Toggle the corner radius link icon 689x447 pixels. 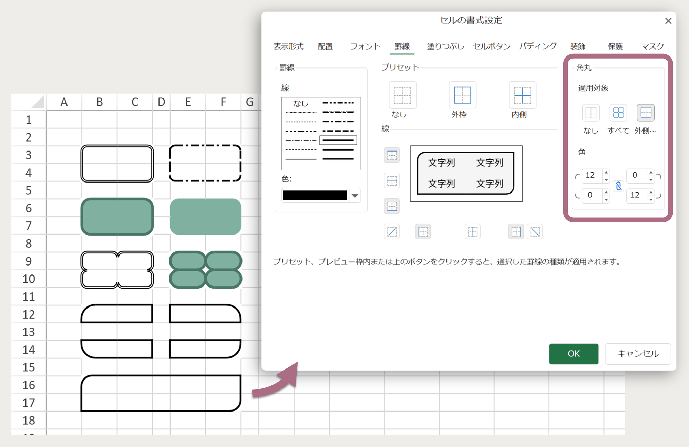point(618,186)
